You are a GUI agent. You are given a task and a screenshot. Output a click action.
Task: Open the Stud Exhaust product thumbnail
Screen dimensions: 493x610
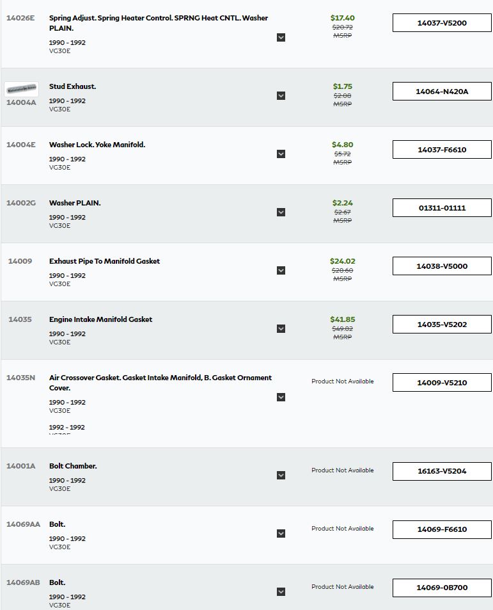tap(21, 89)
